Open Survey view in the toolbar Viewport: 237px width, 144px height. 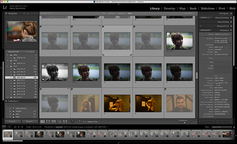[x=59, y=121]
